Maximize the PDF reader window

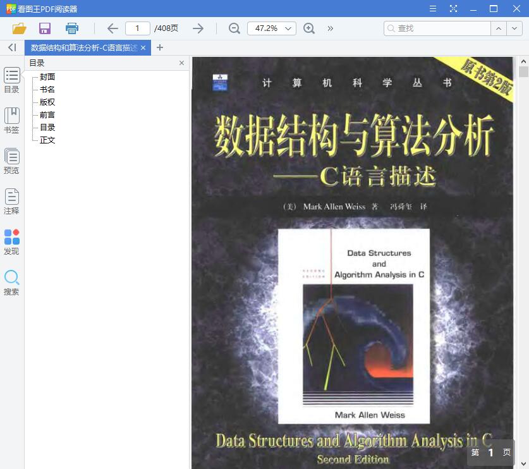[x=494, y=9]
